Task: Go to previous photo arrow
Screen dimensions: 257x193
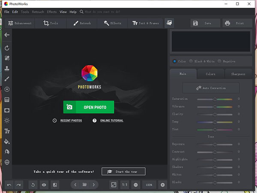Action: pyautogui.click(x=75, y=185)
